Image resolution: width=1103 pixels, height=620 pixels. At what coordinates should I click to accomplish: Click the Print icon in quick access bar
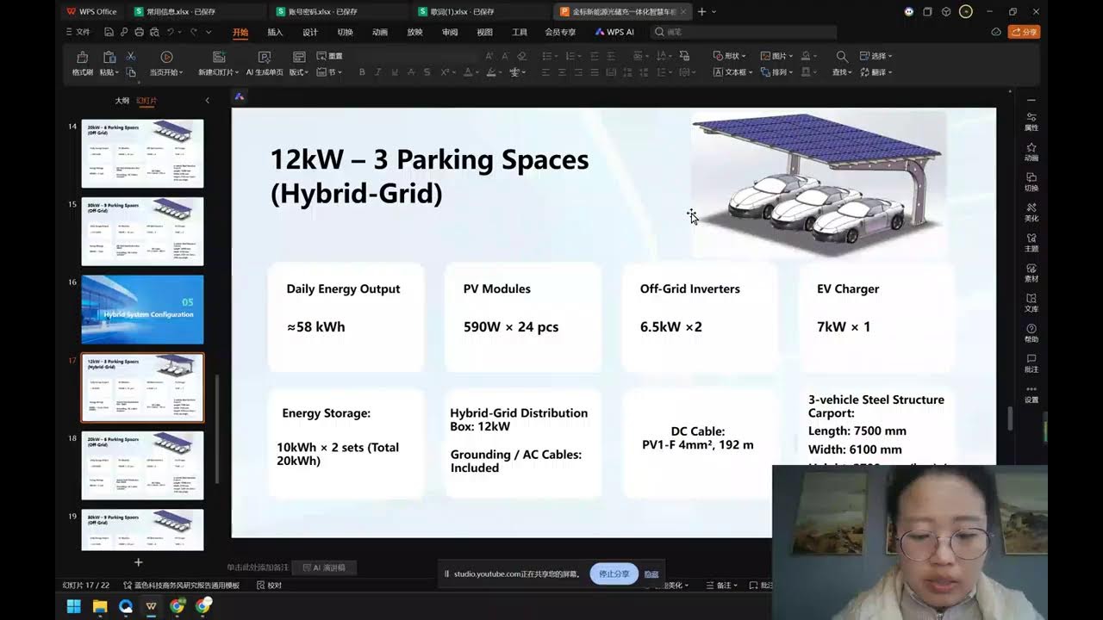tap(139, 32)
